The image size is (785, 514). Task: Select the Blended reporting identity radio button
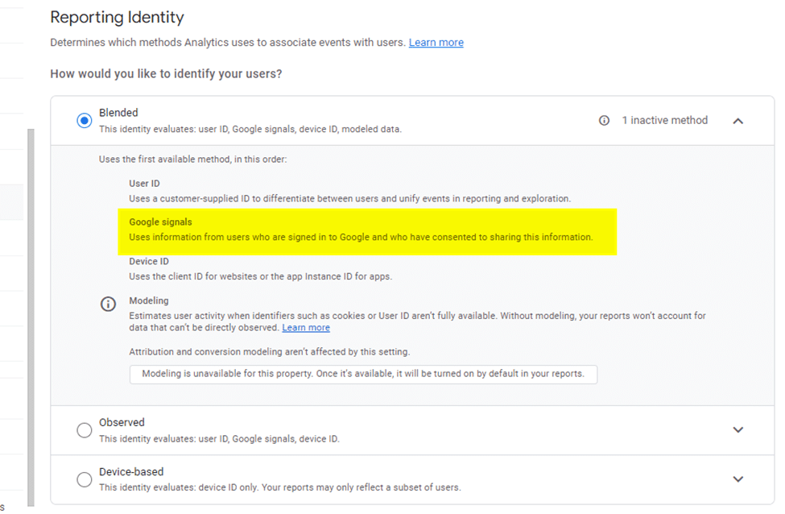[x=84, y=119]
